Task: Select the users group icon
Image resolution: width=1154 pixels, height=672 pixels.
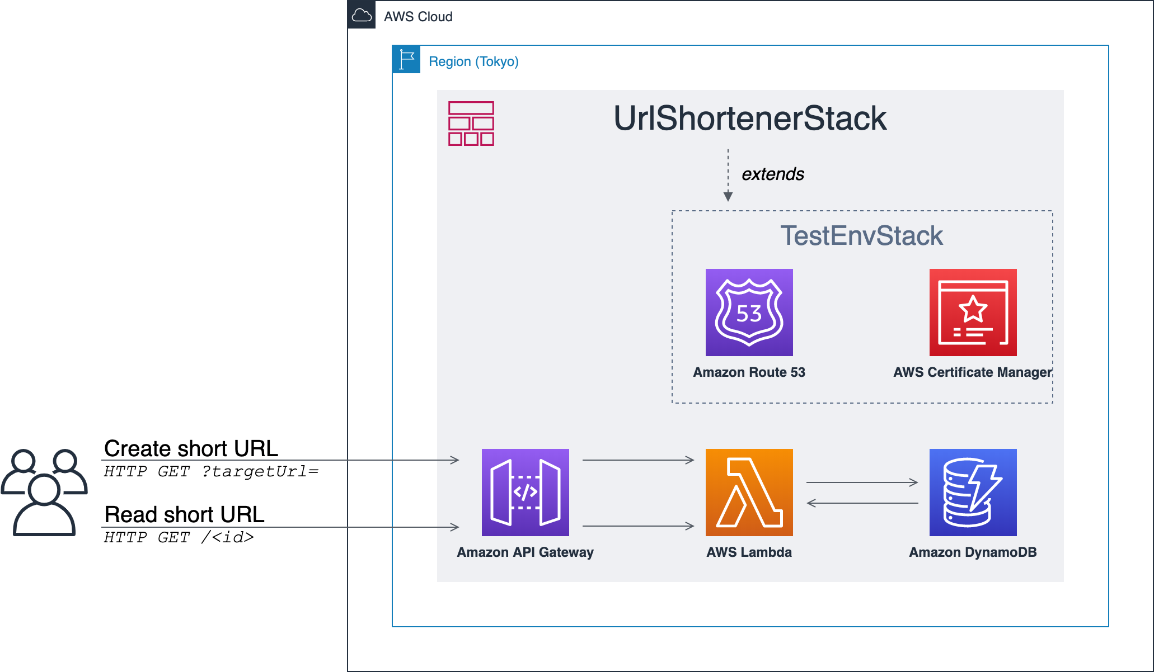Action: pyautogui.click(x=44, y=492)
